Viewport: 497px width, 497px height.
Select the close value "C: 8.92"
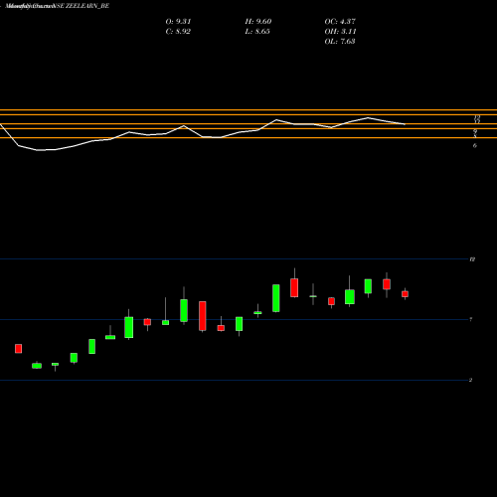[x=178, y=32]
